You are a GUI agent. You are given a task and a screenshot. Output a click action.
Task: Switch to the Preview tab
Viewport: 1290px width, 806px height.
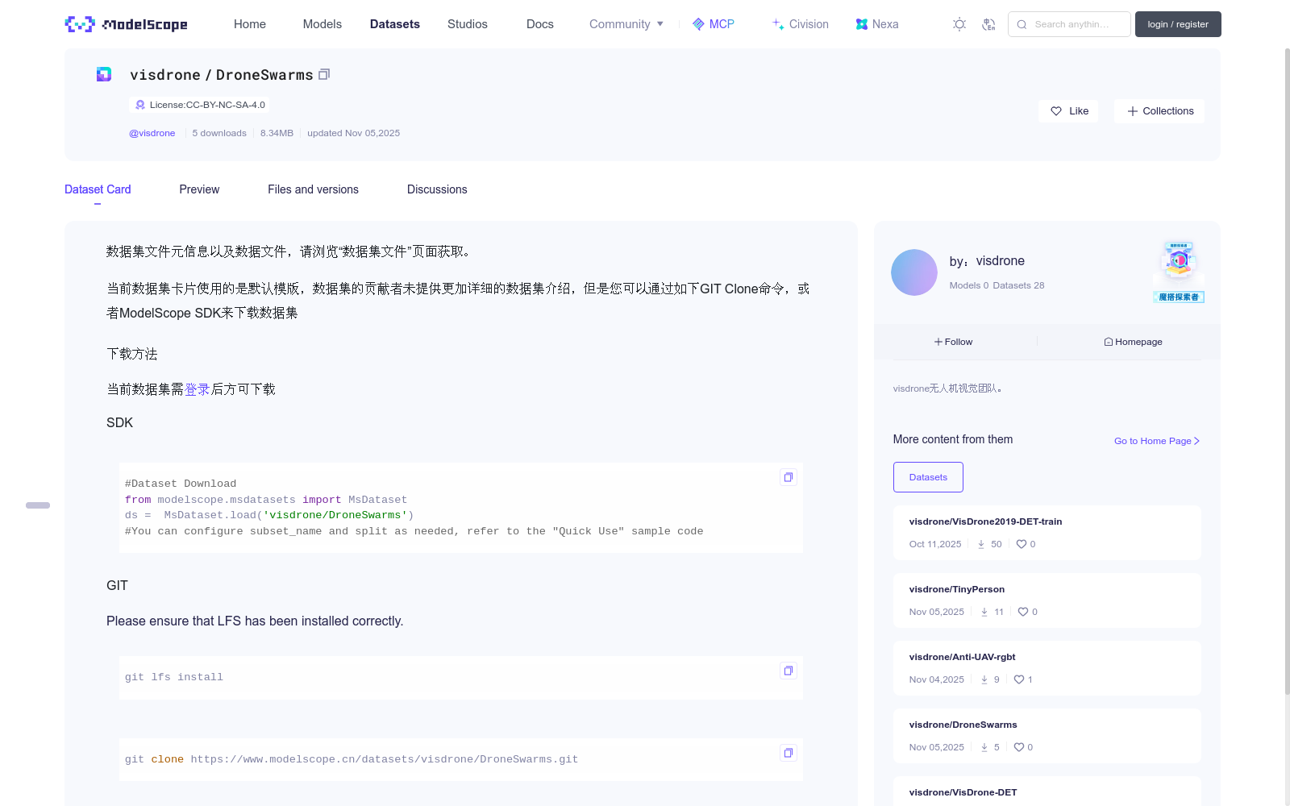[199, 189]
